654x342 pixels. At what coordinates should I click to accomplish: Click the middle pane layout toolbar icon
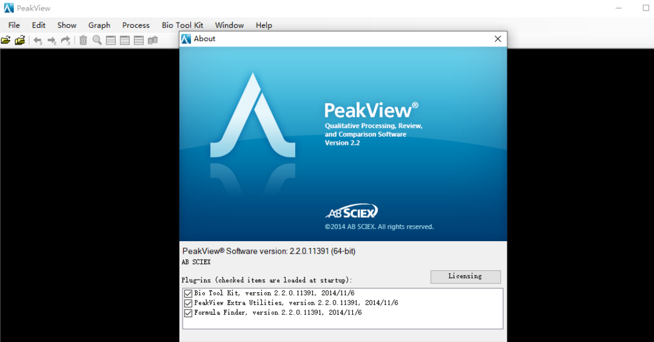[125, 41]
